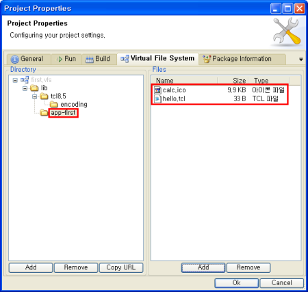Image resolution: width=308 pixels, height=292 pixels.
Task: Click Add under the Files panel
Action: pyautogui.click(x=203, y=267)
